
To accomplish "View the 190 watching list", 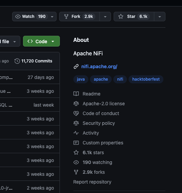I will 97,162.
